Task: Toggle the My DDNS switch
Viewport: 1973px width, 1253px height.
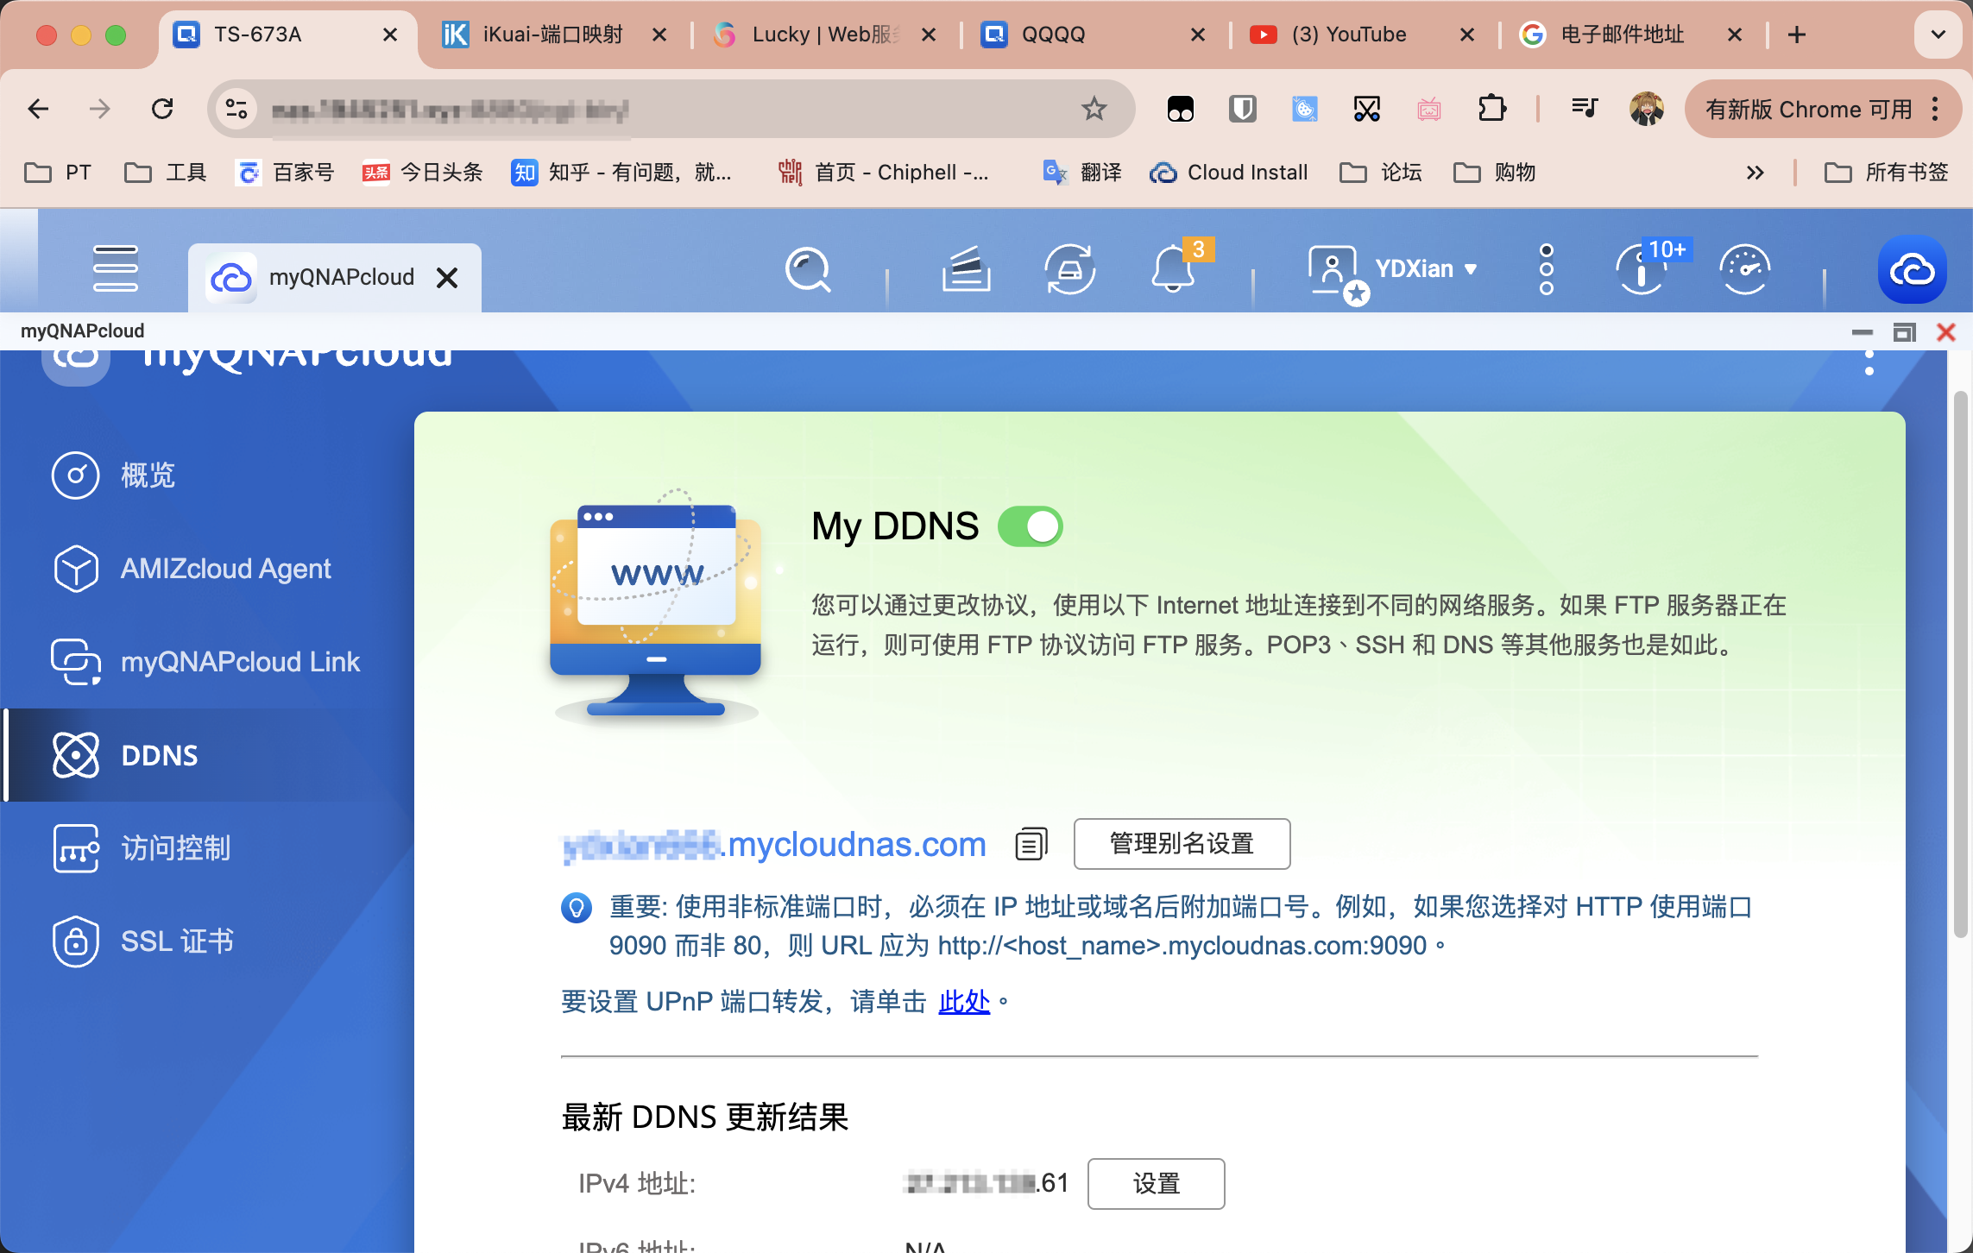Action: pyautogui.click(x=1030, y=526)
